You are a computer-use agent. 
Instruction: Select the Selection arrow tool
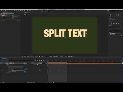[4, 11]
